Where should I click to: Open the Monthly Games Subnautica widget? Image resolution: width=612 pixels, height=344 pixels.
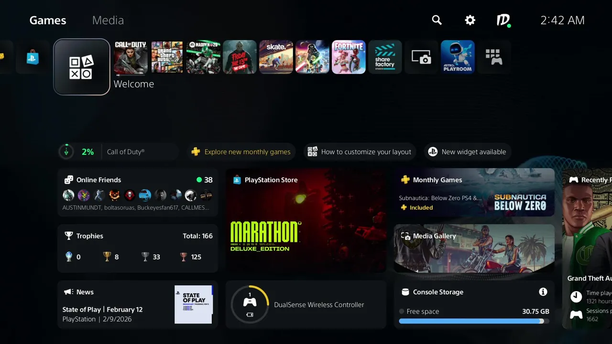474,193
